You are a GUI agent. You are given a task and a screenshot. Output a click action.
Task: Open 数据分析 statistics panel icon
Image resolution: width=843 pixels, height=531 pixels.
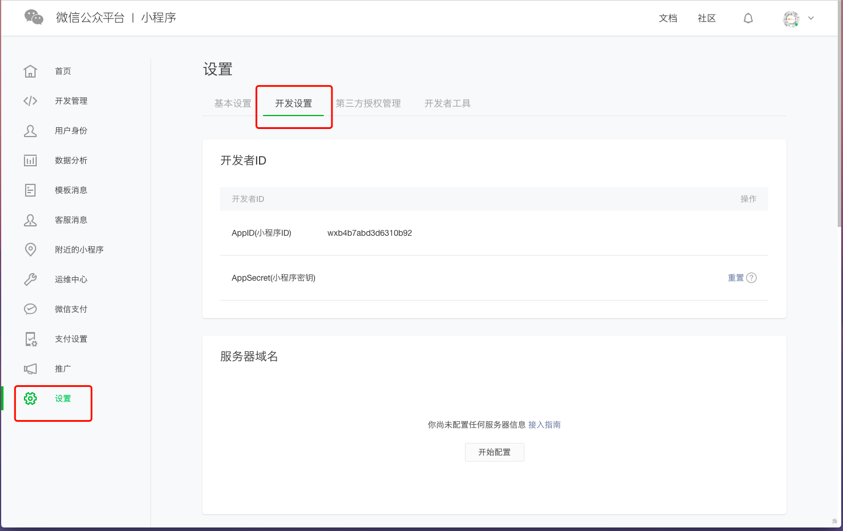pyautogui.click(x=30, y=160)
